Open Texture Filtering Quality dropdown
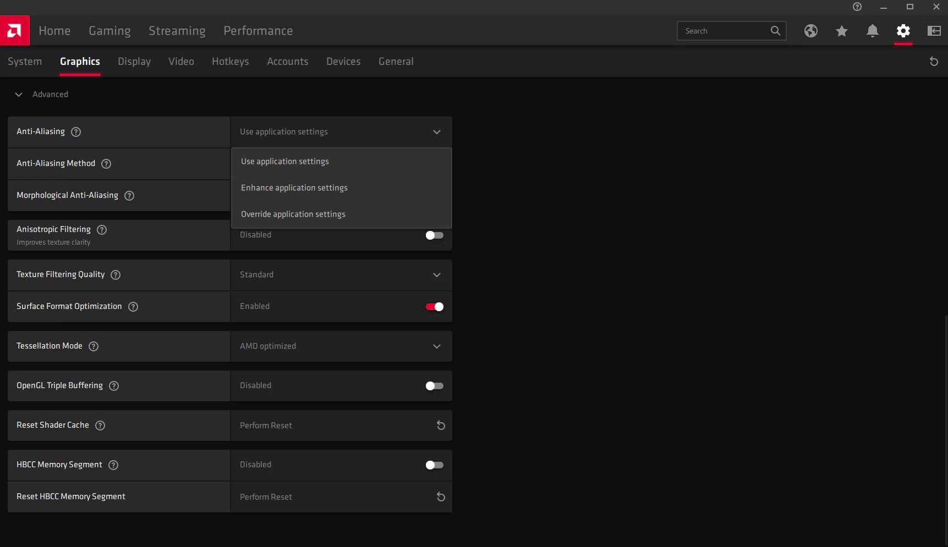This screenshot has height=547, width=948. point(341,275)
